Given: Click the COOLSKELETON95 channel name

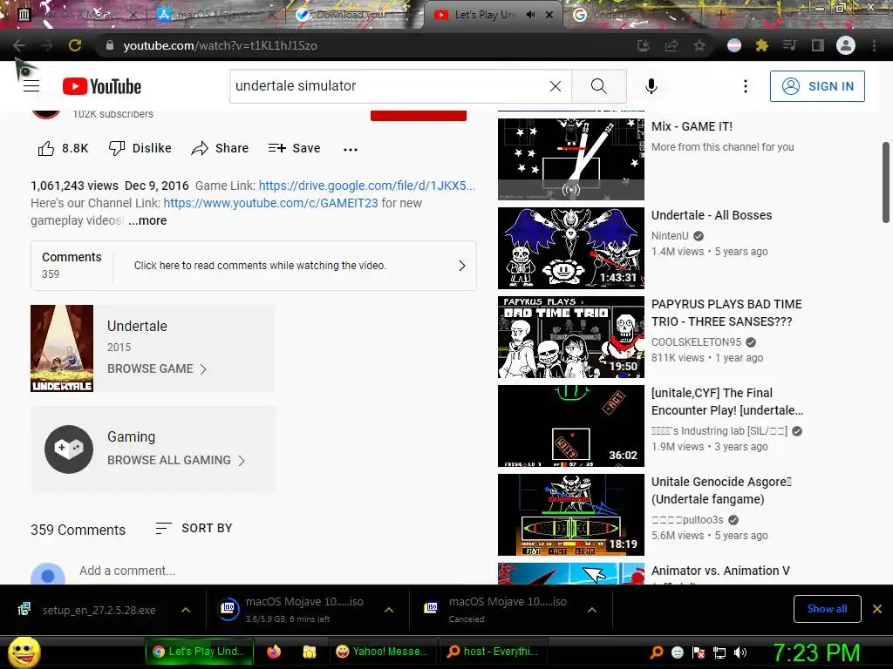Looking at the screenshot, I should pos(696,341).
